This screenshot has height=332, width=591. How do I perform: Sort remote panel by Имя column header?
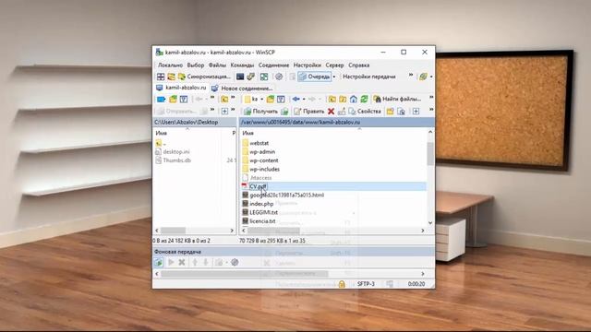point(248,133)
